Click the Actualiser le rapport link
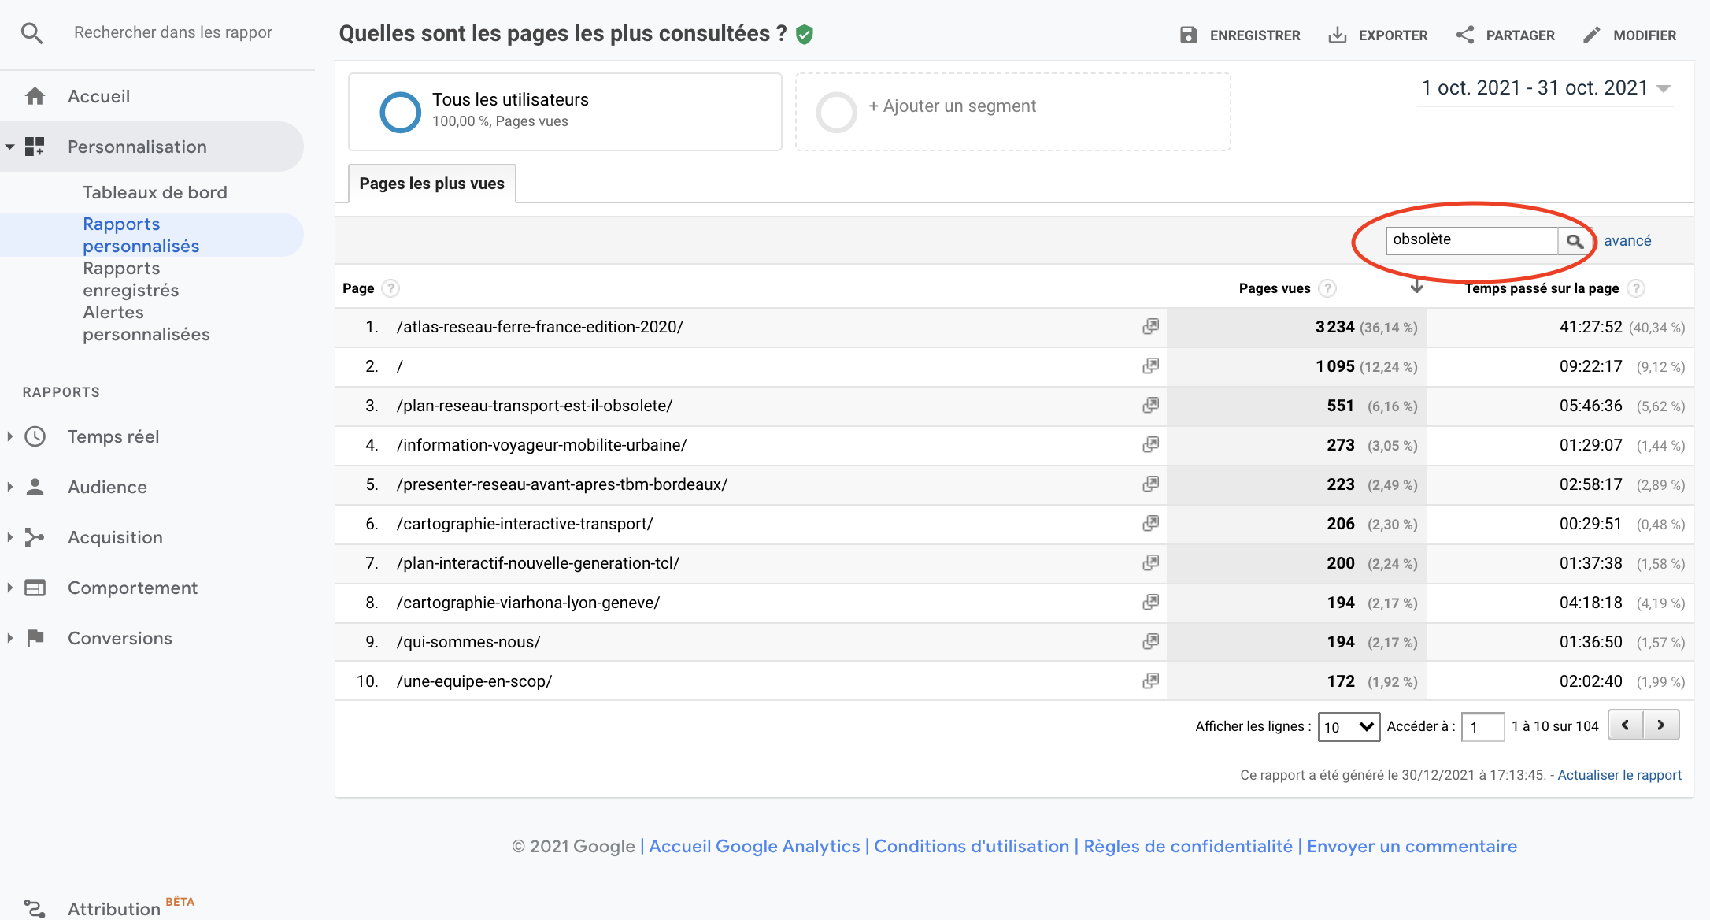Screen dimensions: 1710x920 click(1619, 775)
